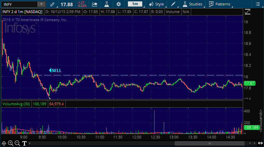Open the list menu icon at top right

258,4
